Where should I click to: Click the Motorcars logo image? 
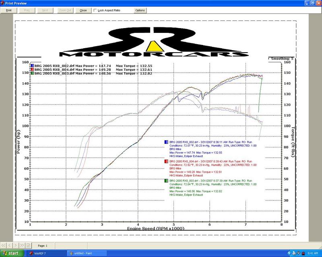pos(154,42)
